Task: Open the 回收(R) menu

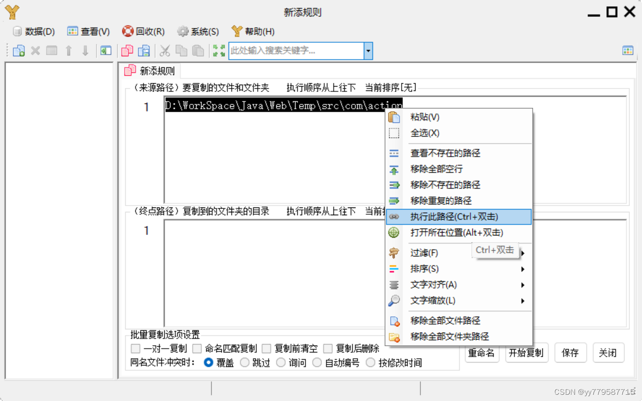Action: (143, 32)
